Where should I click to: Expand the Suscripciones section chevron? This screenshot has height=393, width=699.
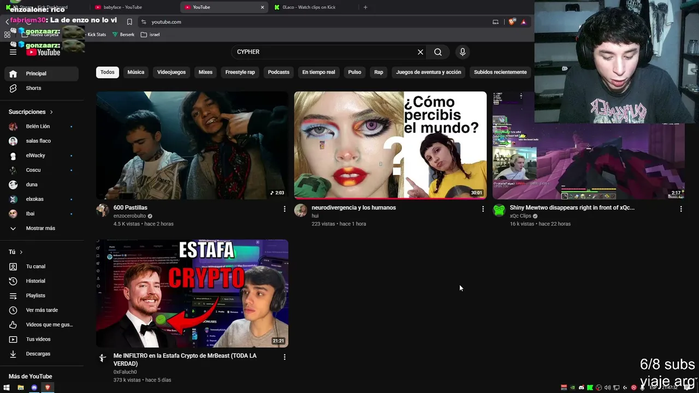[51, 112]
